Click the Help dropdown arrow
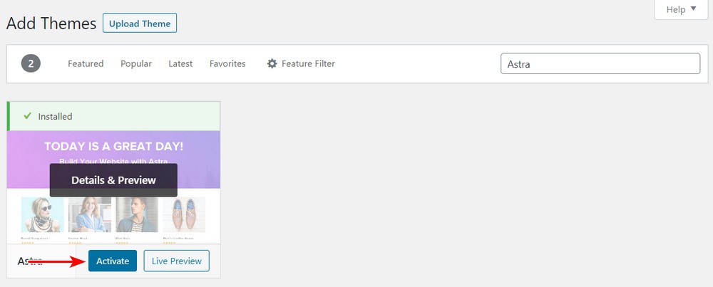Image resolution: width=713 pixels, height=287 pixels. [x=693, y=9]
